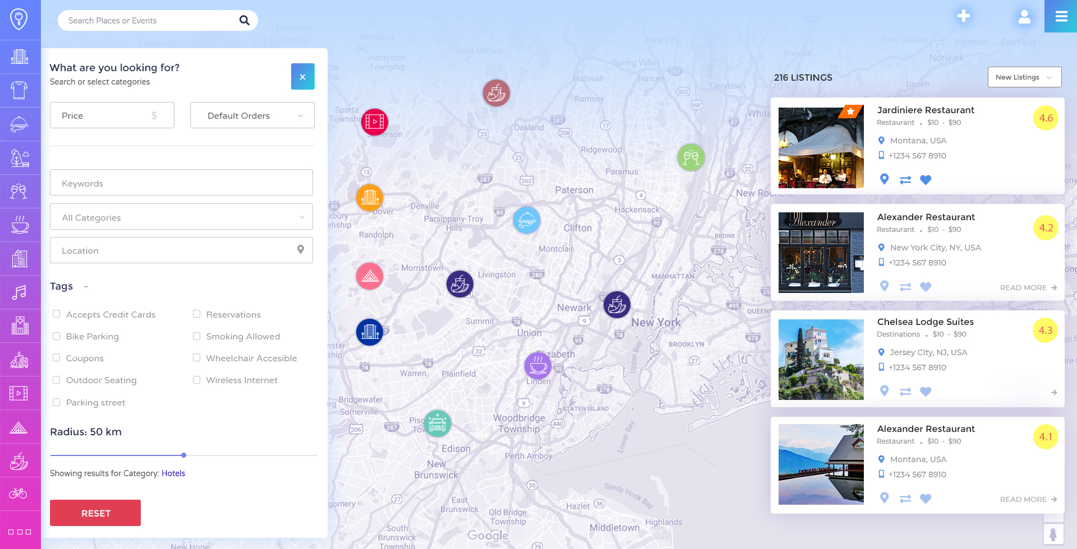Click the blue covered dish map marker
Screen dimensions: 1077x549
tap(527, 220)
